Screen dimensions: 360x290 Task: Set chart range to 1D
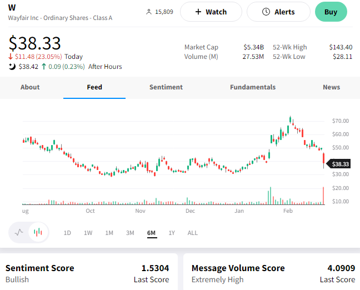click(67, 233)
